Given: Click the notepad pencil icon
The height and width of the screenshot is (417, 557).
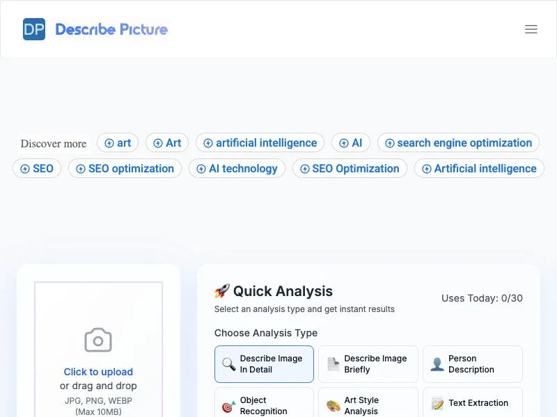Looking at the screenshot, I should (x=437, y=404).
